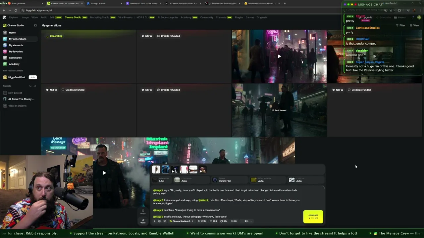Open the Marketing Studio menu item
424x238 pixels.
[103, 17]
